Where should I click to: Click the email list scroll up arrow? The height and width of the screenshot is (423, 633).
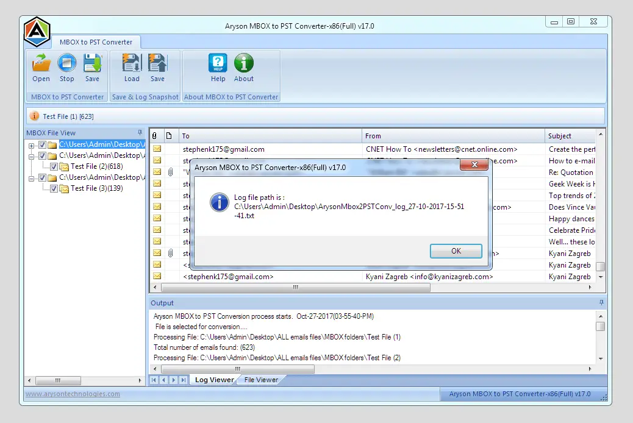601,135
